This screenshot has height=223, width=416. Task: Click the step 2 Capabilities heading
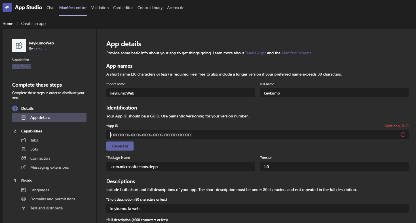(x=32, y=131)
